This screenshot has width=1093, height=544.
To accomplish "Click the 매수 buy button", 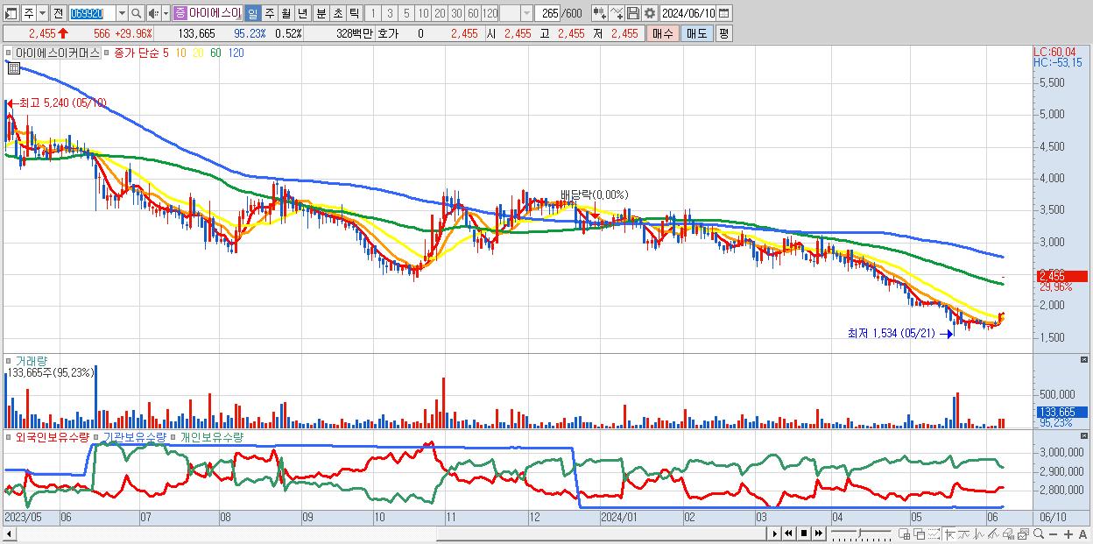I will coord(663,33).
